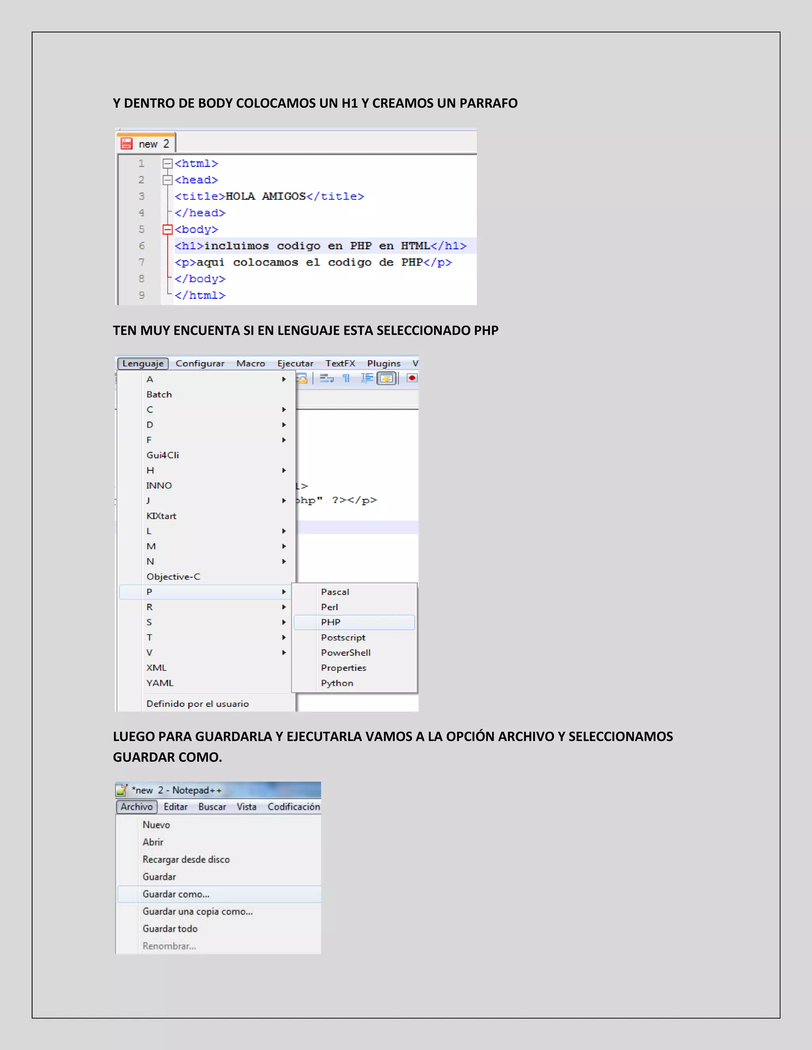Image resolution: width=812 pixels, height=1050 pixels.
Task: Select the INNO language entry
Action: pos(206,486)
